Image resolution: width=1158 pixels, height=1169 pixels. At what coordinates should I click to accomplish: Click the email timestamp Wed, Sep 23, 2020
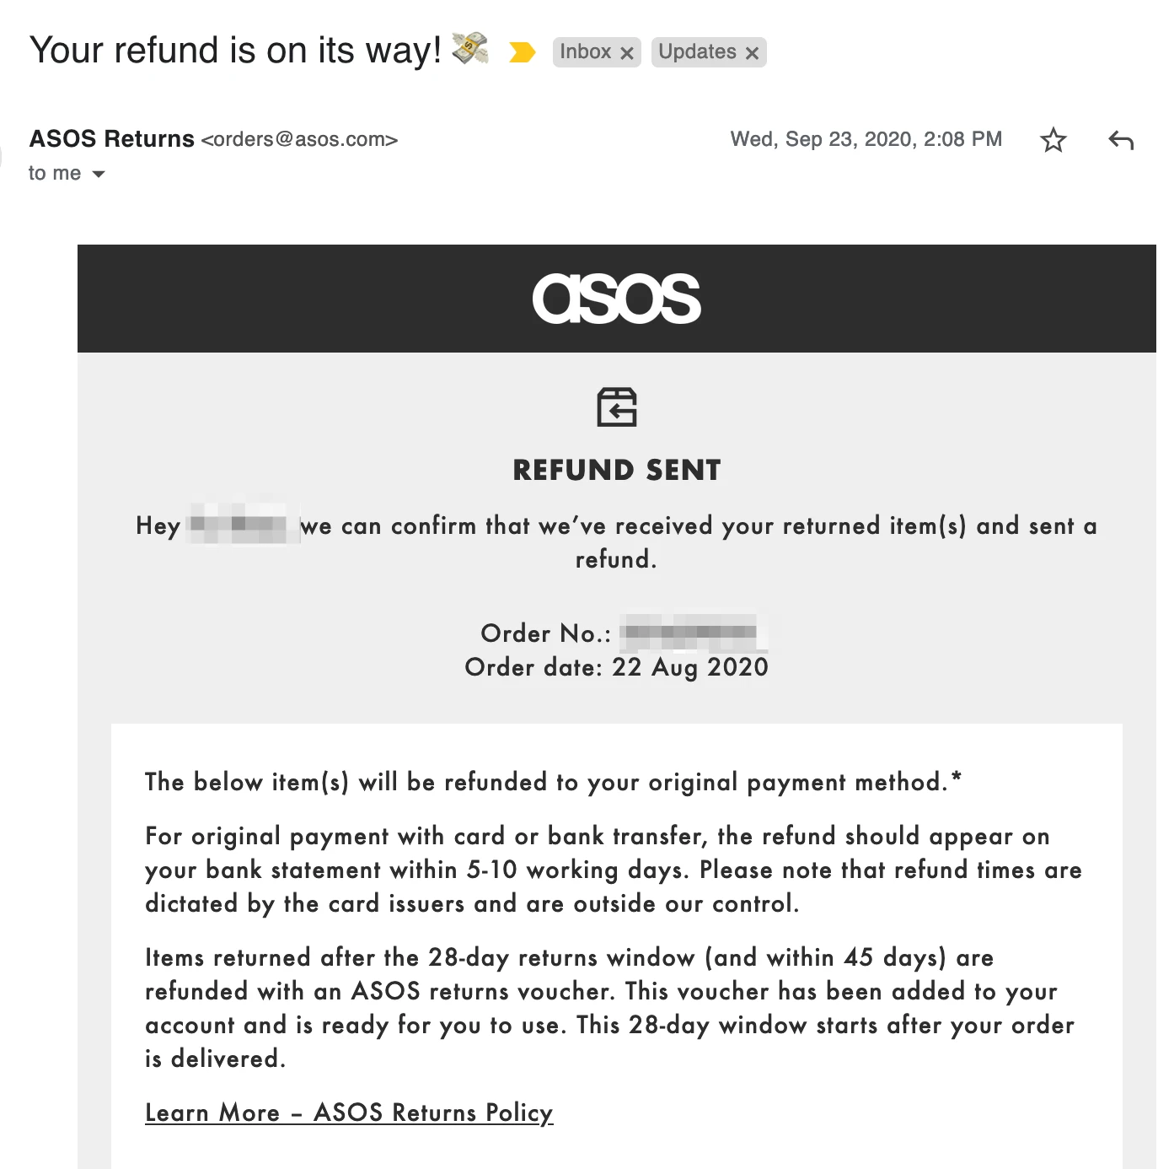866,139
